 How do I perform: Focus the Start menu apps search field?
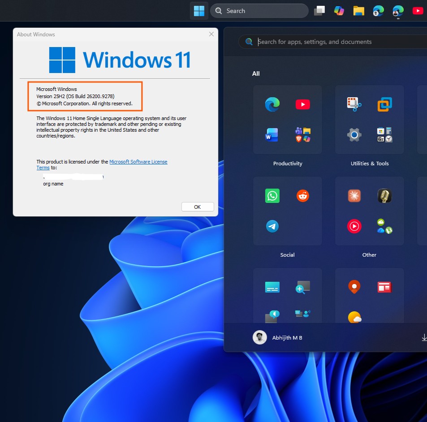pyautogui.click(x=334, y=42)
